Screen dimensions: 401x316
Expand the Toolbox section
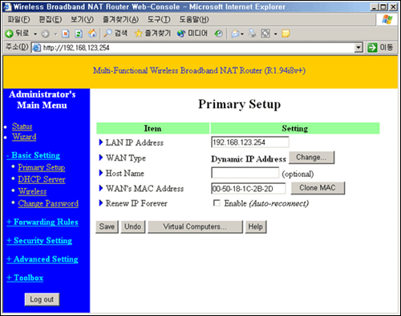tap(25, 278)
